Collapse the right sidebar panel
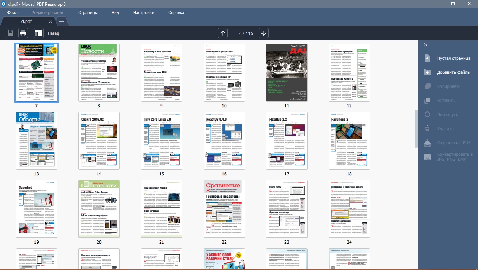 point(426,45)
